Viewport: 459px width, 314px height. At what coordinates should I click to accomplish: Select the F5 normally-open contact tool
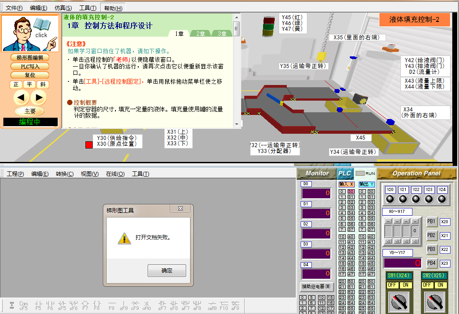point(38,305)
